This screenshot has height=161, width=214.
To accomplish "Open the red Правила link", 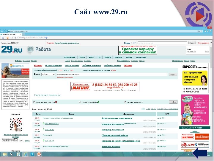I will [x=128, y=66].
